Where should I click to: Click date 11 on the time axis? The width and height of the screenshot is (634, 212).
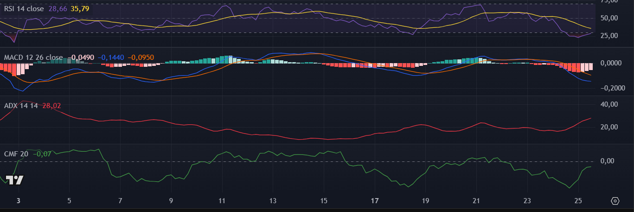(x=222, y=201)
